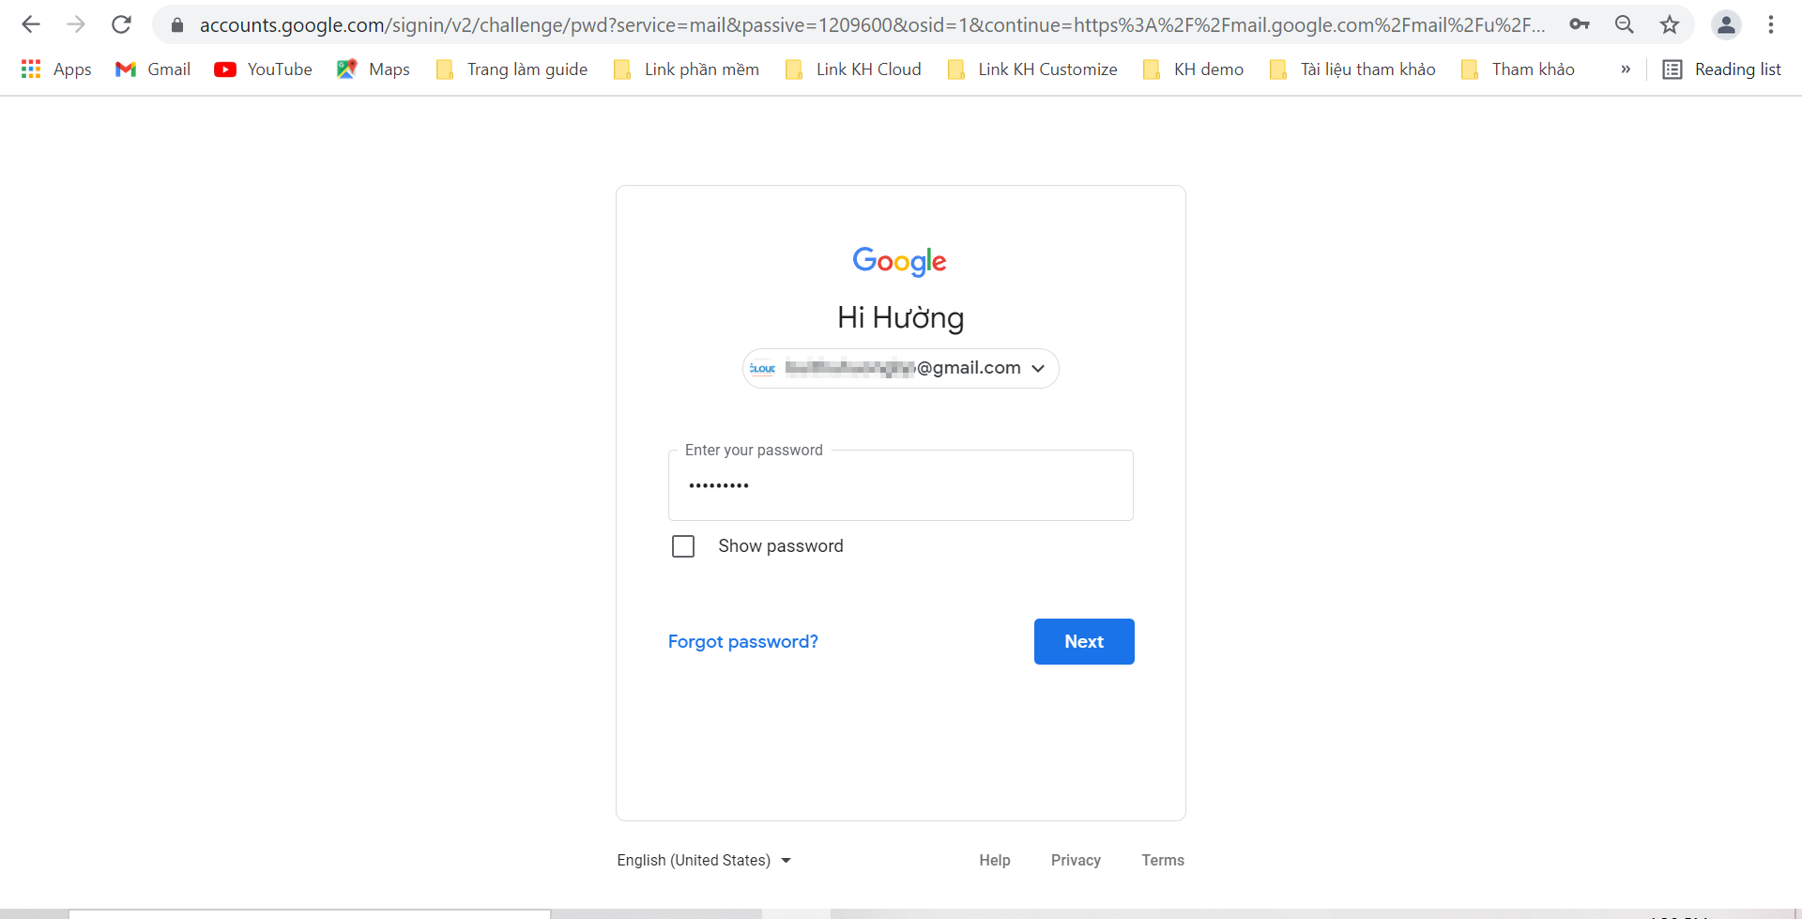1802x919 pixels.
Task: Open the Privacy footer link
Action: tap(1076, 860)
